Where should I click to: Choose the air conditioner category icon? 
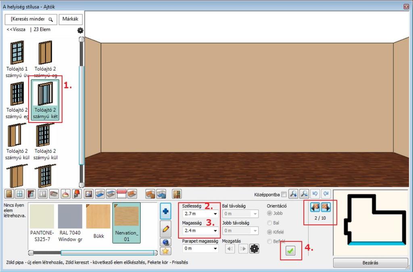[x=54, y=194]
